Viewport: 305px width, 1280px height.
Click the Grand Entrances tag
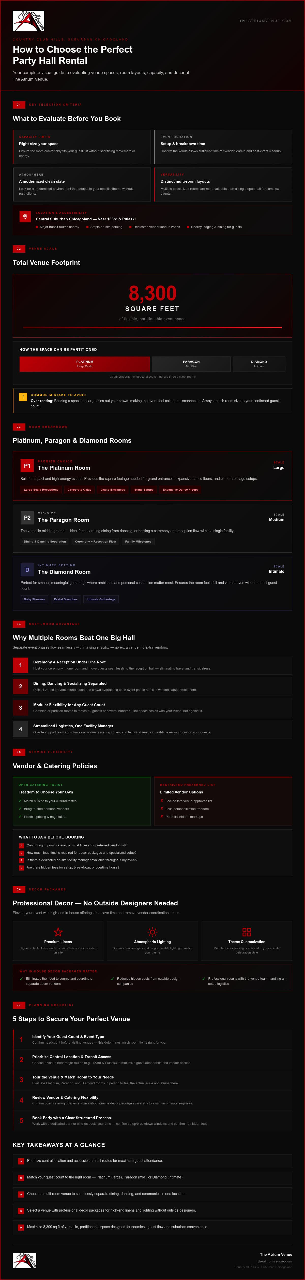(x=113, y=490)
